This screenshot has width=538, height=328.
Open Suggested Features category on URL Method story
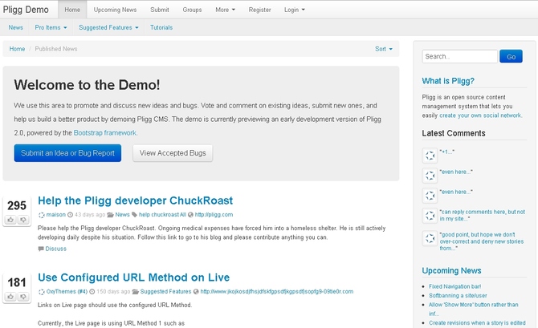(x=165, y=292)
